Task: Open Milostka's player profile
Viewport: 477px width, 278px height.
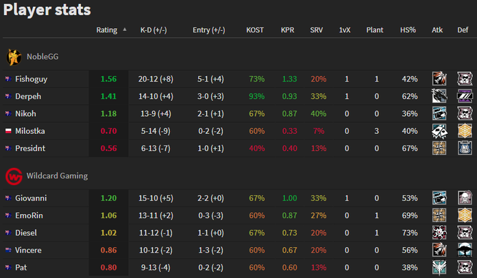Action: click(30, 131)
